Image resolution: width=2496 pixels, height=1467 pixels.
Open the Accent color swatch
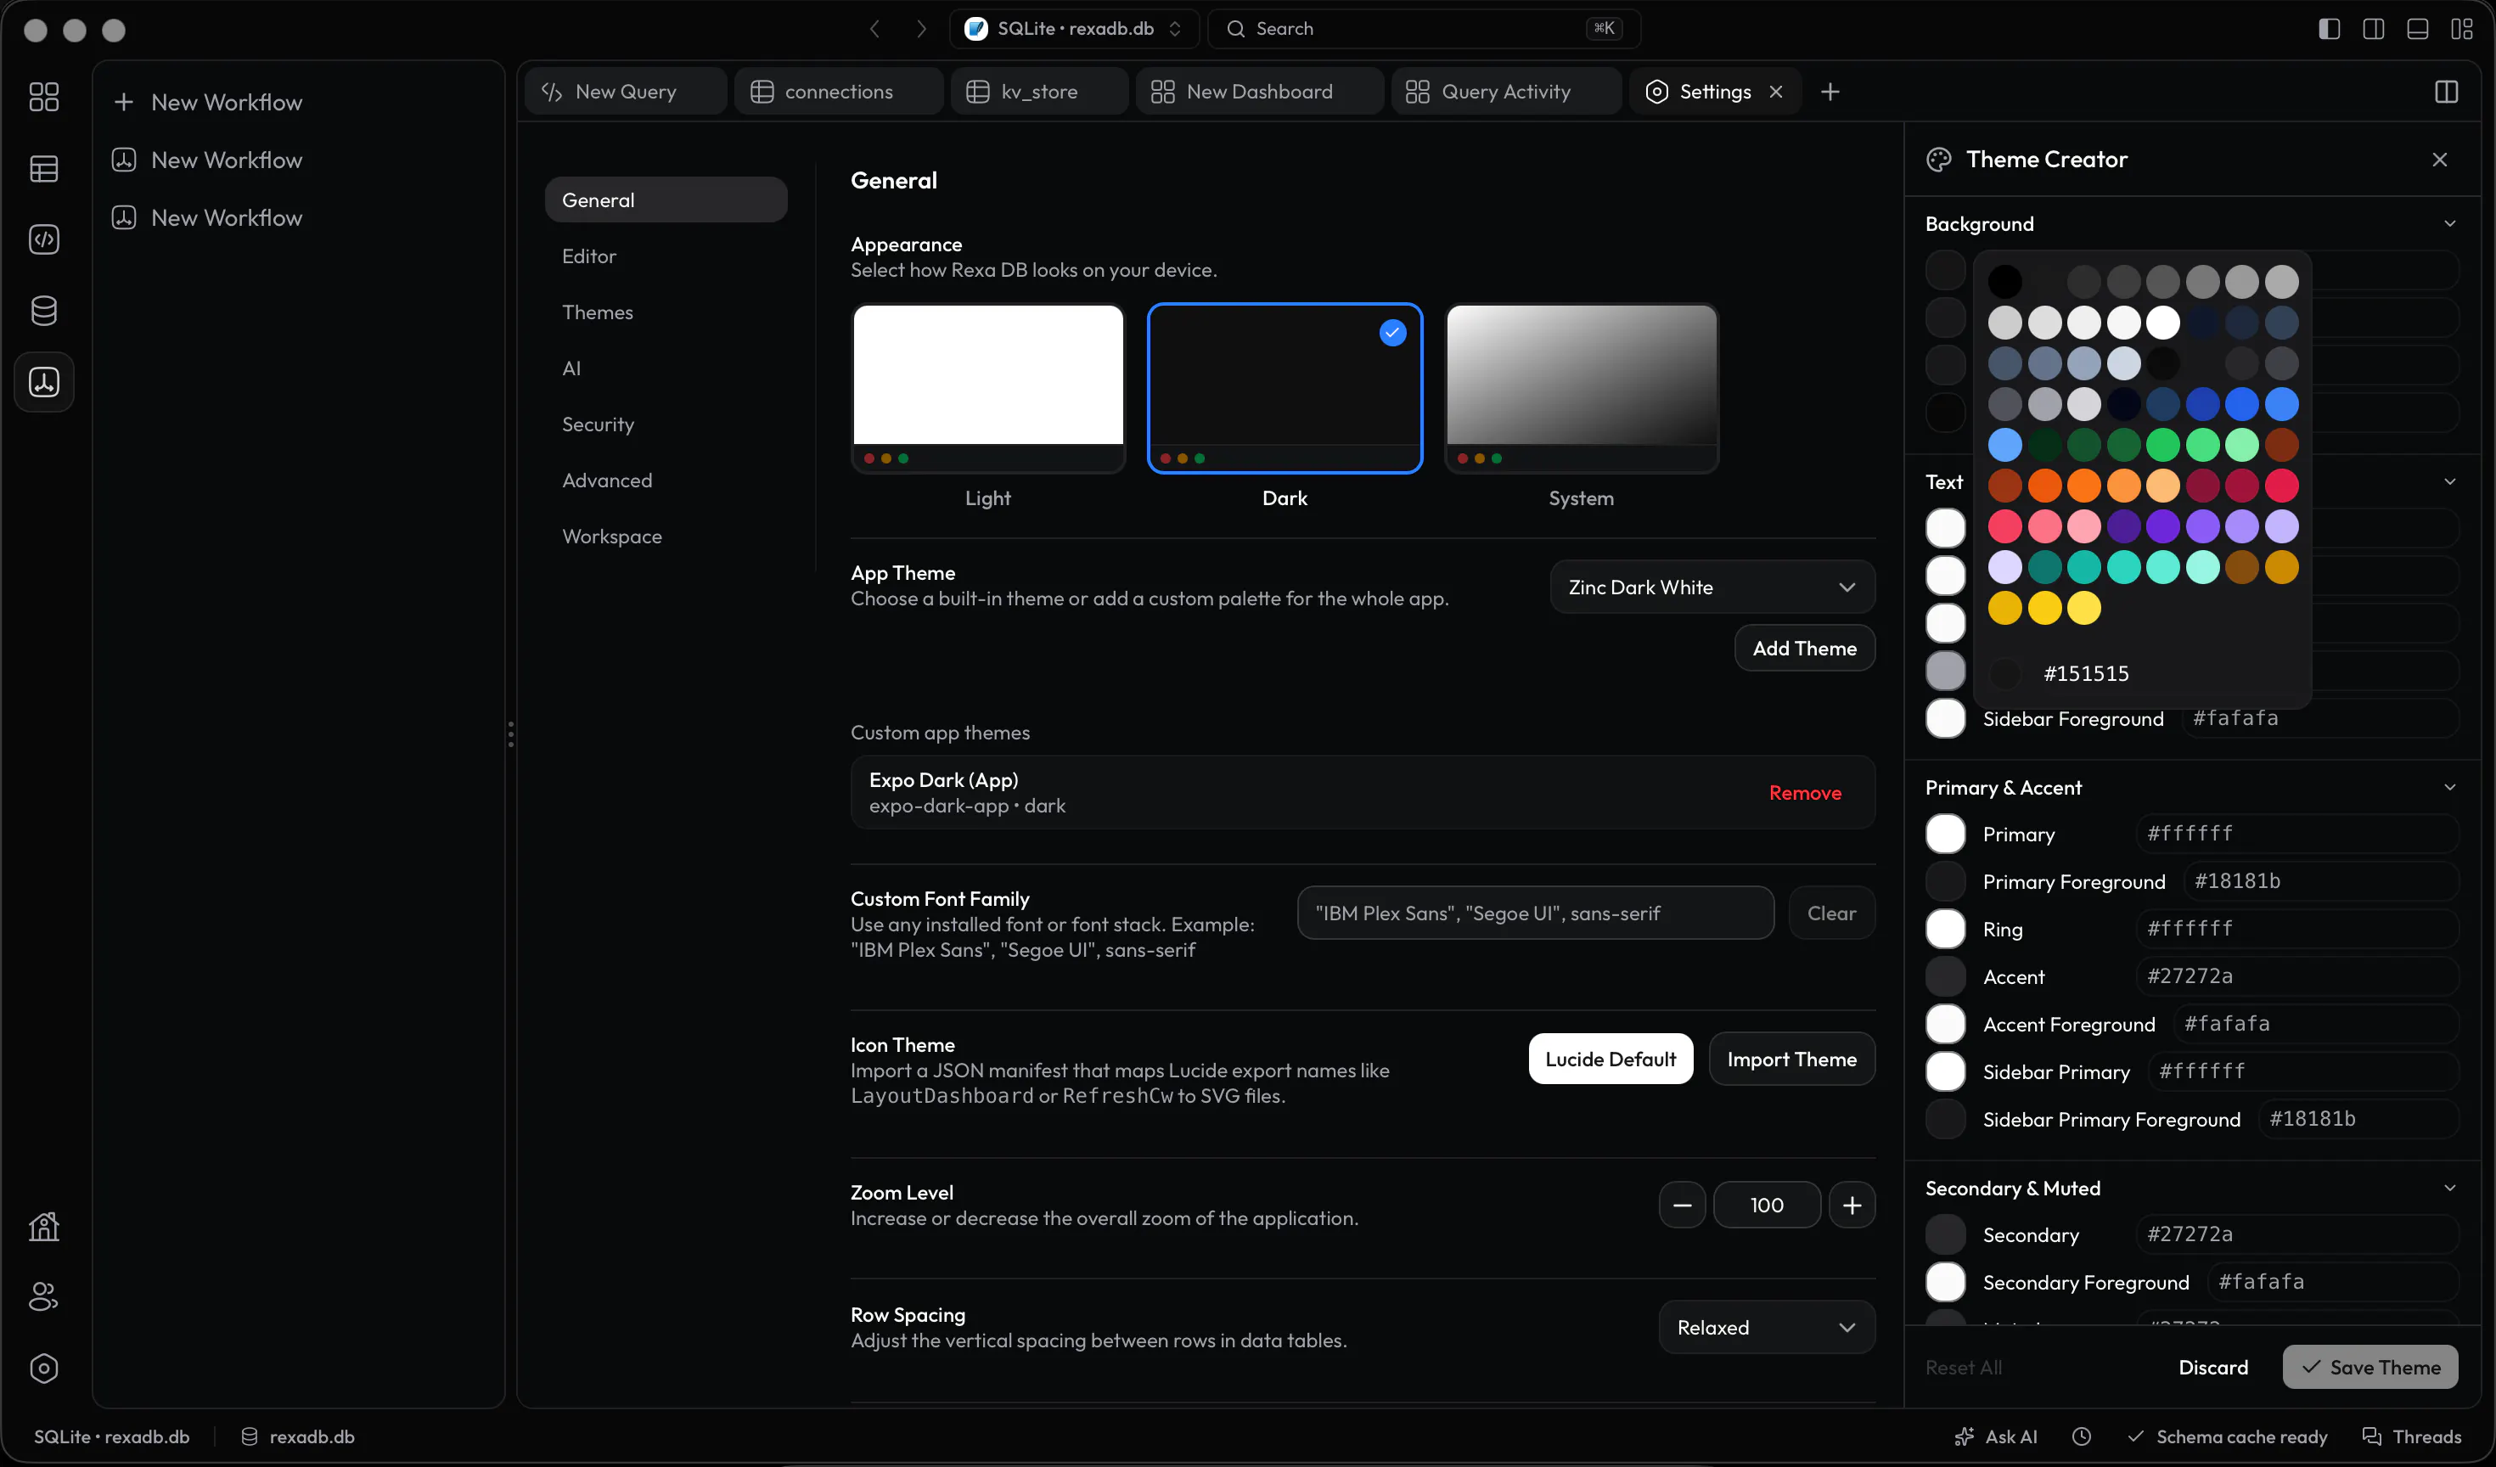click(1945, 975)
